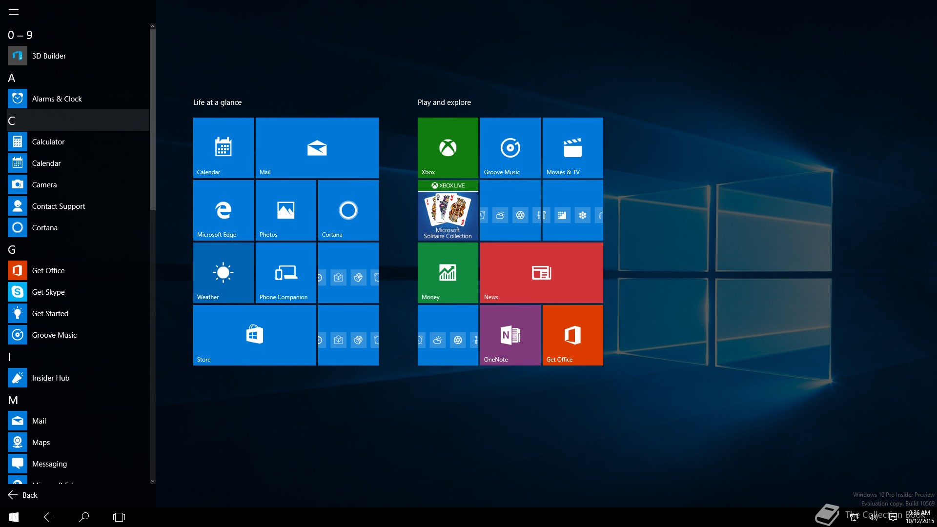Image resolution: width=937 pixels, height=527 pixels.
Task: Open the Cortana tile
Action: coord(348,210)
